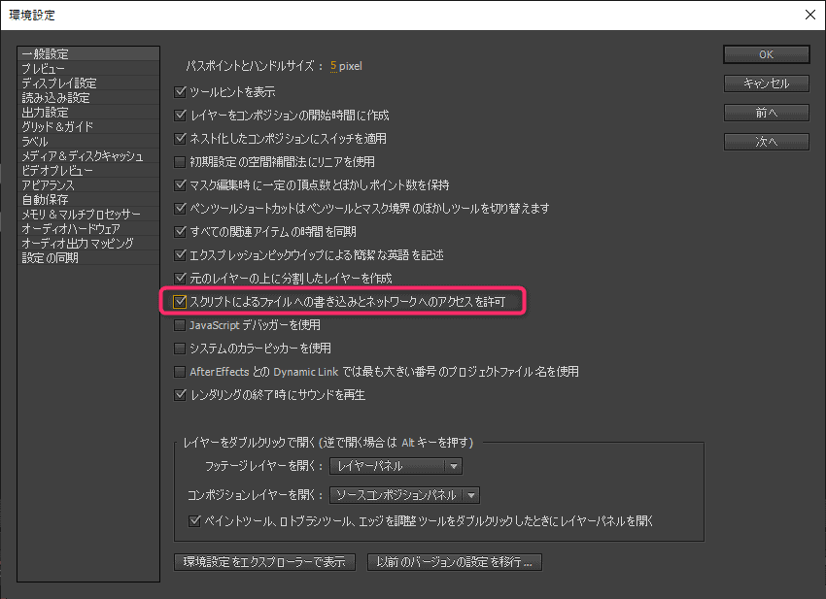Switch to アピアランス settings

coord(48,185)
